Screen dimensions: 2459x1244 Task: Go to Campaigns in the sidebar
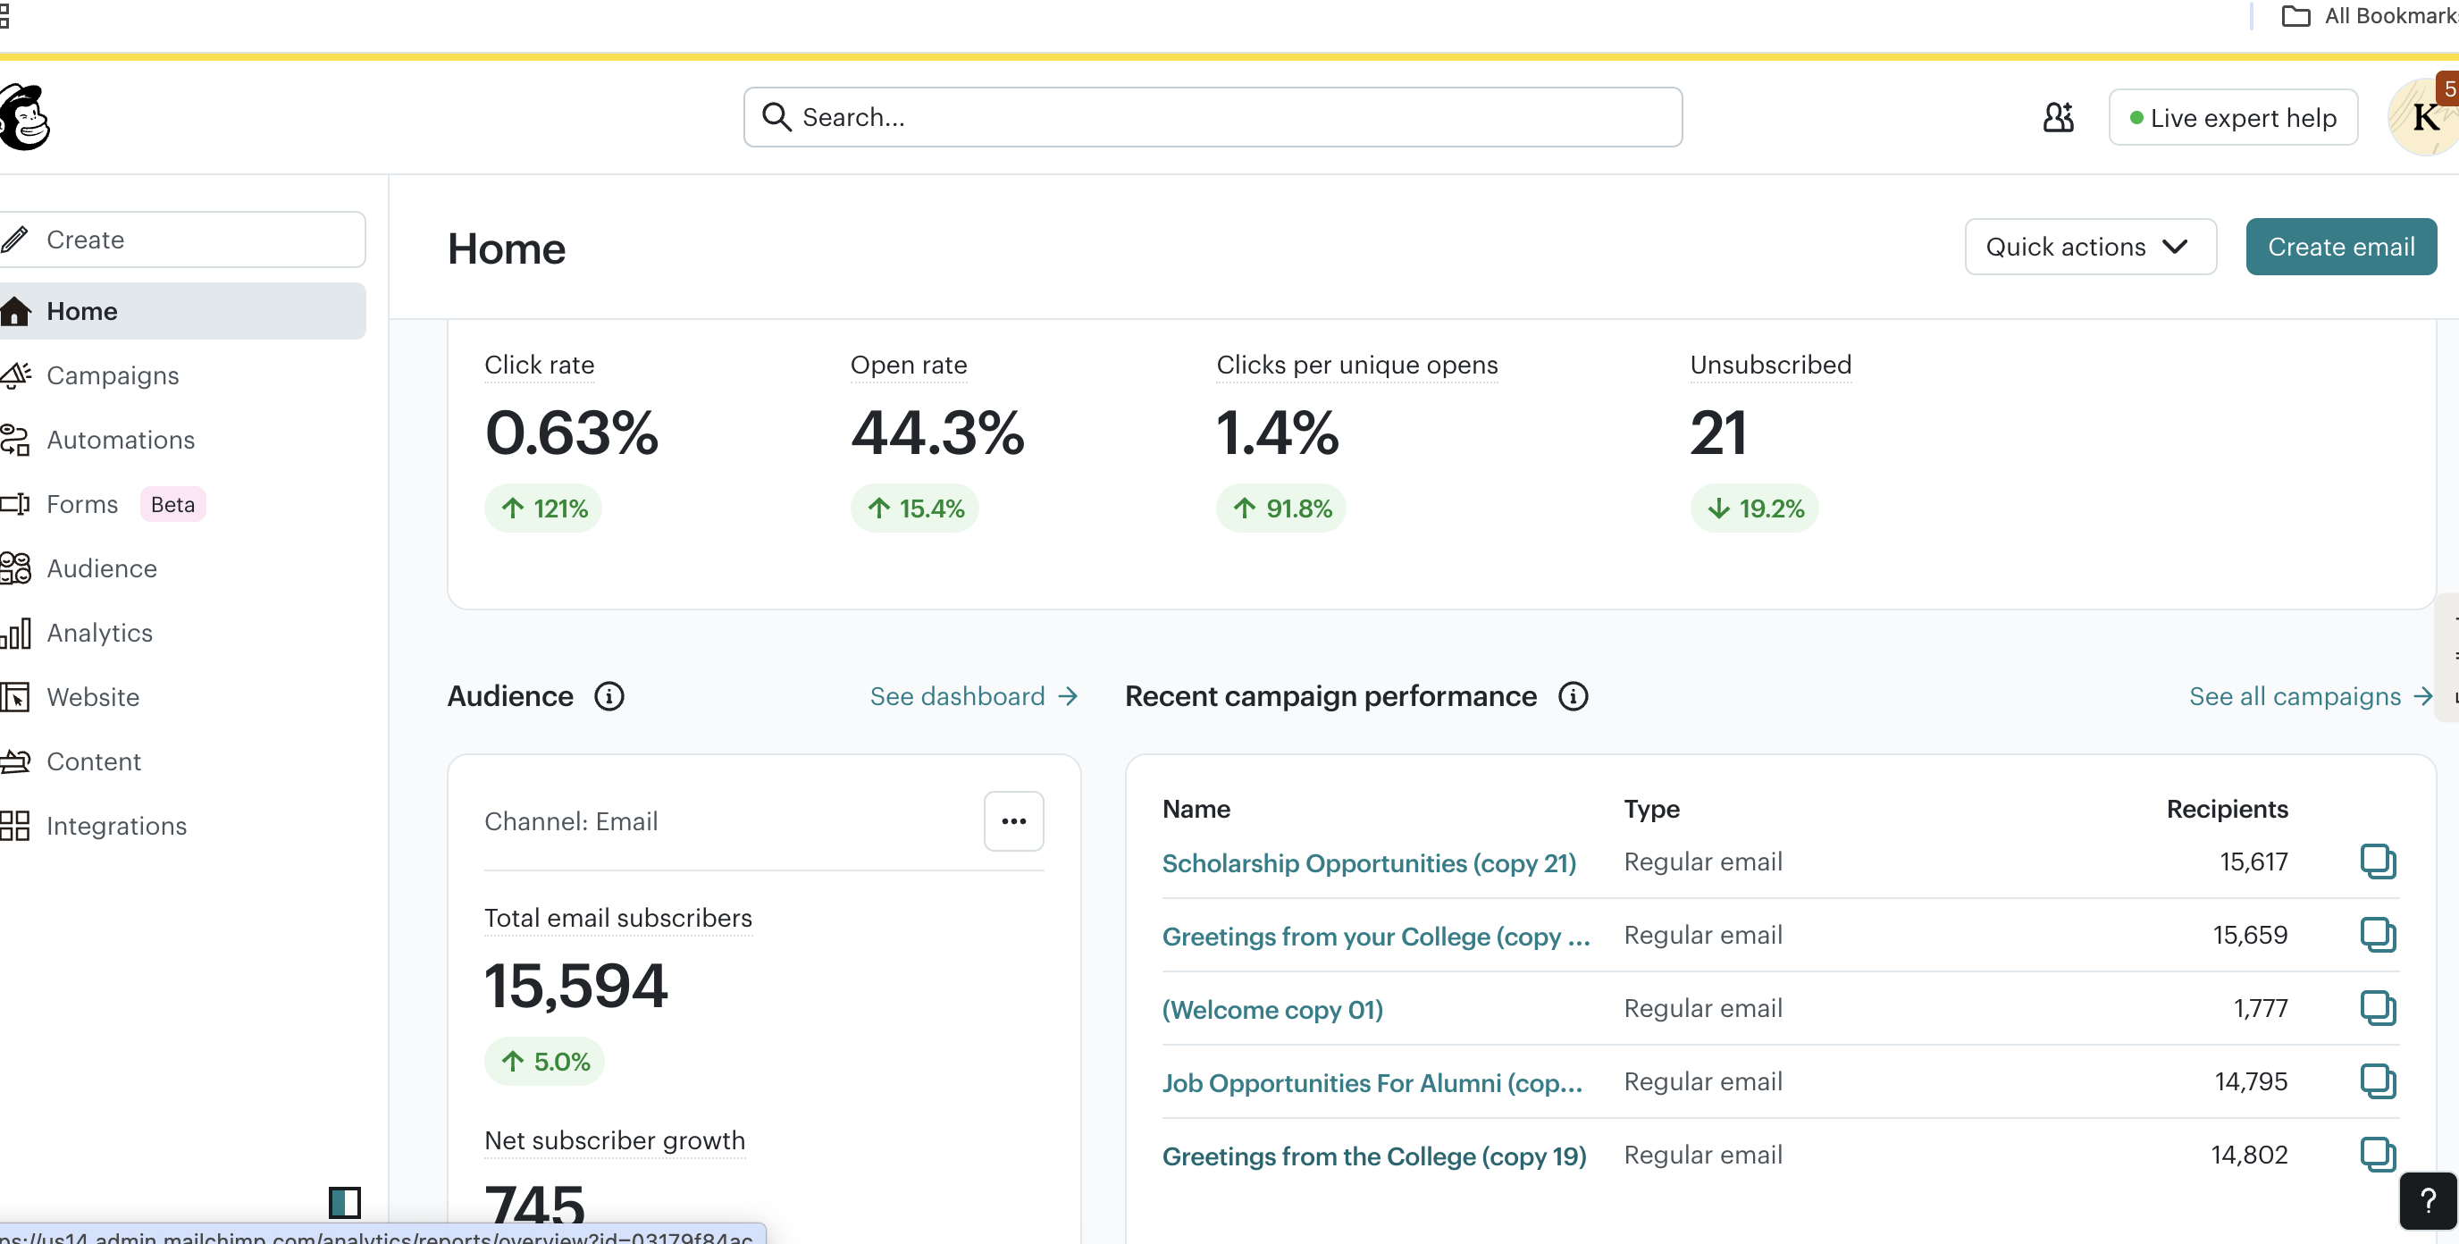113,375
